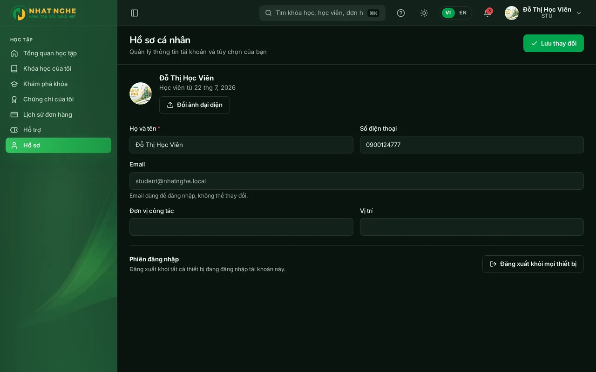Click the graduation cap icon for Khám phá khóa
Image resolution: width=596 pixels, height=372 pixels.
point(14,84)
